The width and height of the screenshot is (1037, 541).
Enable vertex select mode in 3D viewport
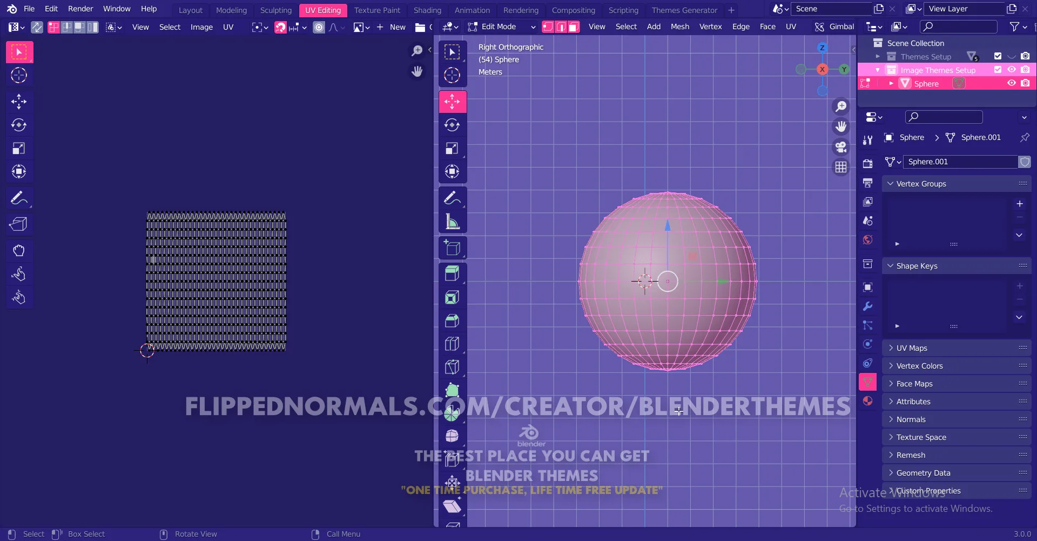tap(548, 27)
